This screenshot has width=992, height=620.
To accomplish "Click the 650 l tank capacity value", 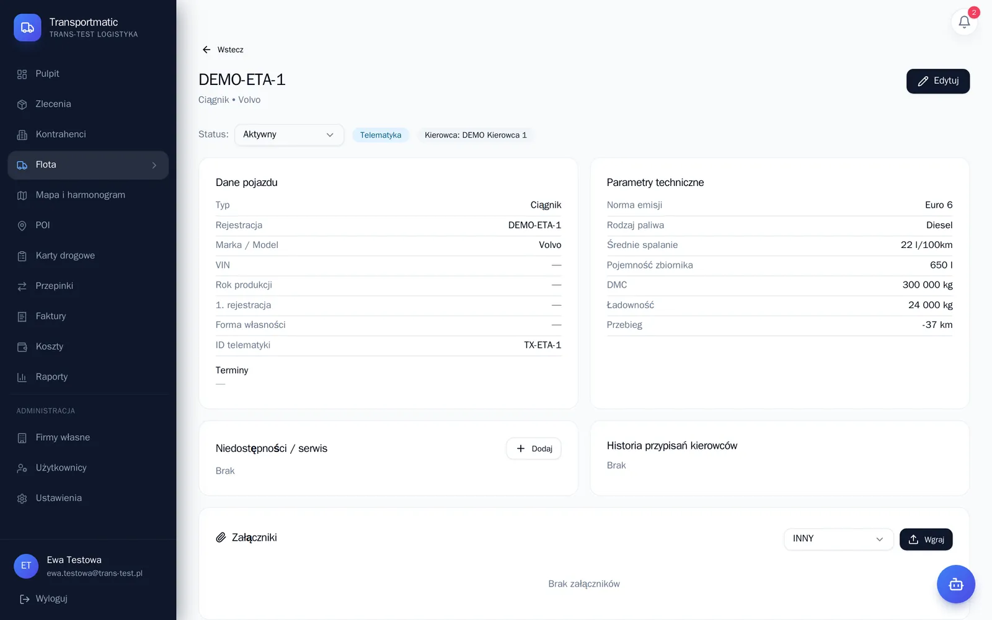I will pyautogui.click(x=941, y=265).
